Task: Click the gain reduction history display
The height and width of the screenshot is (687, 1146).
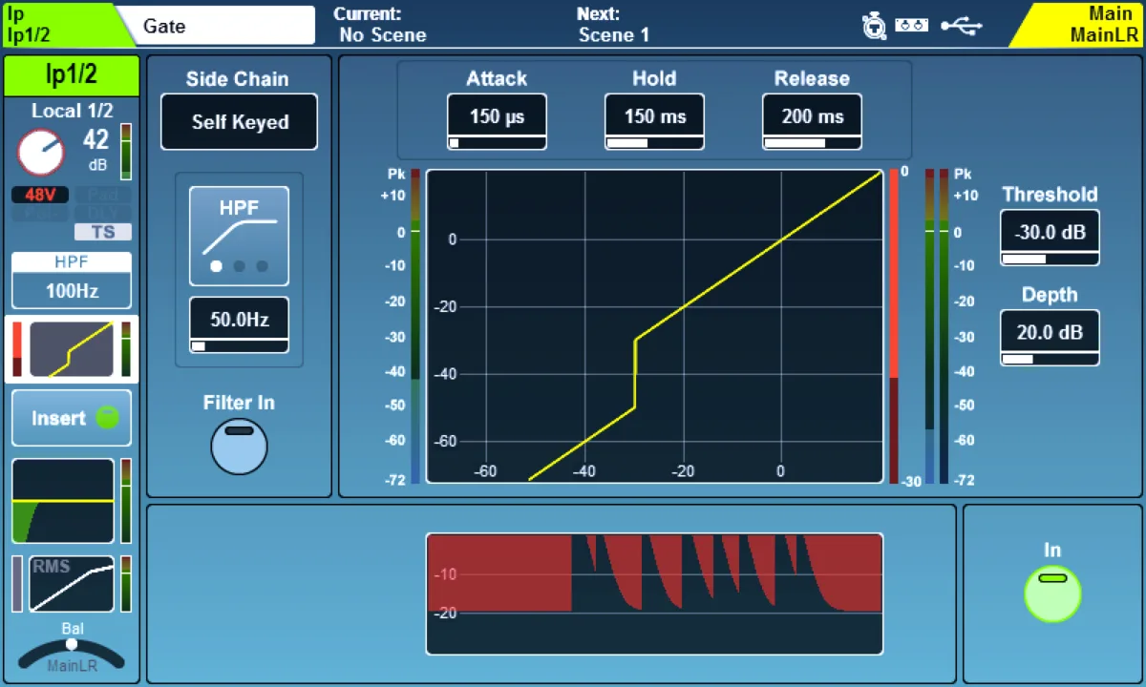Action: [654, 593]
